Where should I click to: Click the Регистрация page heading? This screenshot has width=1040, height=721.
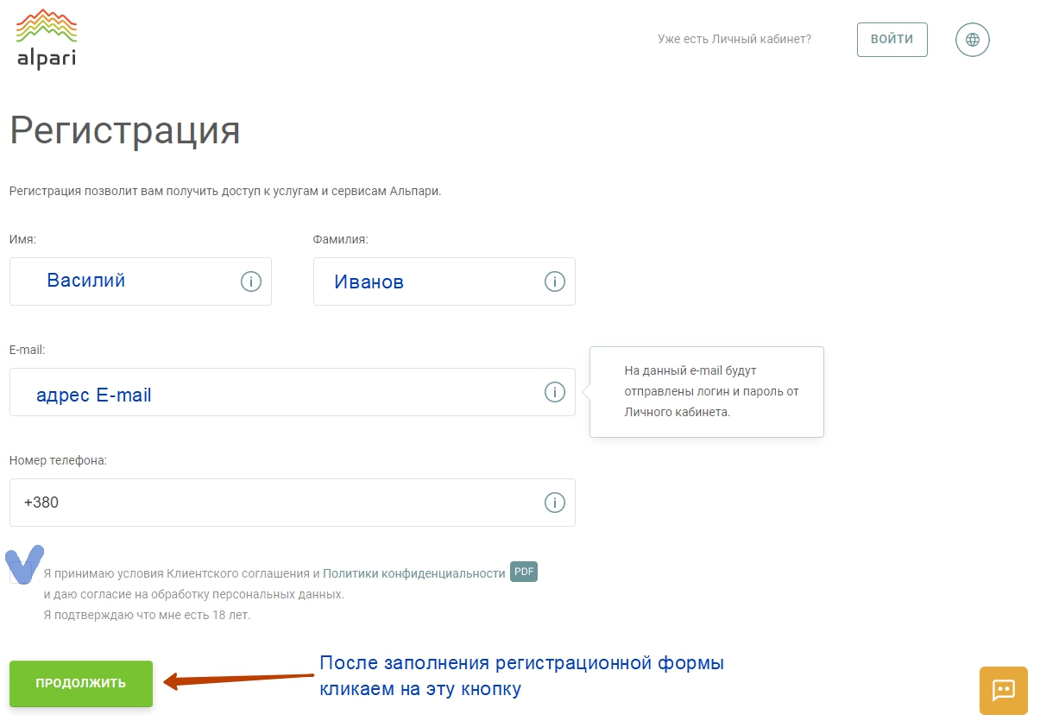(123, 131)
